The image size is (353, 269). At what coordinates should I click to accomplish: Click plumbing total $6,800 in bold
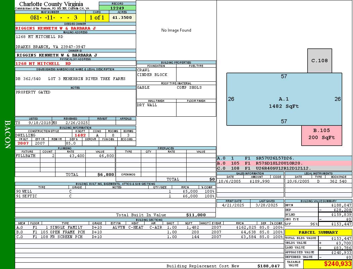tap(106, 175)
